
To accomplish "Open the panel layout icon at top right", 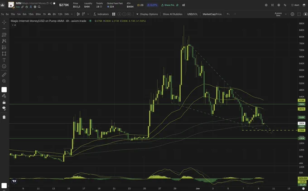I will [304, 5].
